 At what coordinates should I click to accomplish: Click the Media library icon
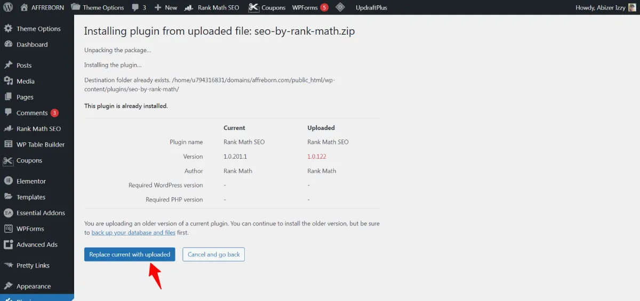pos(8,81)
